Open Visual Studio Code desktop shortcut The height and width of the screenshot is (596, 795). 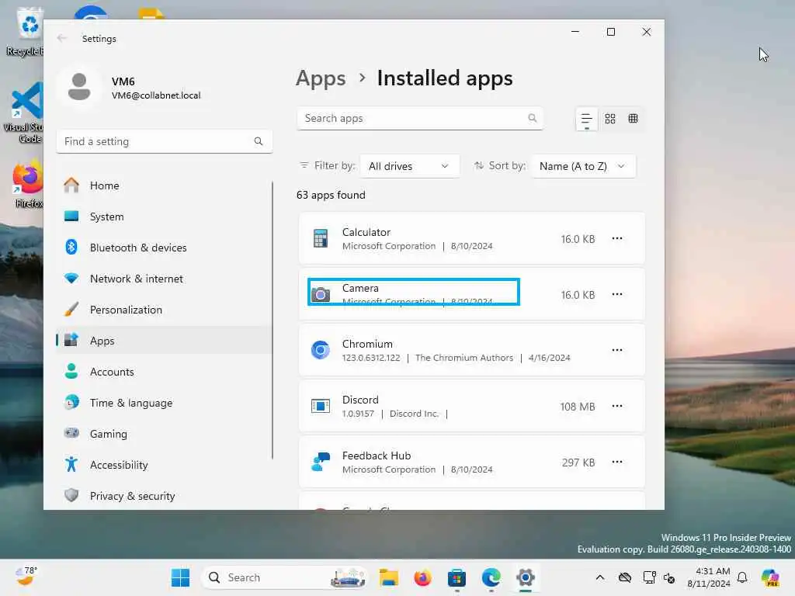26,113
